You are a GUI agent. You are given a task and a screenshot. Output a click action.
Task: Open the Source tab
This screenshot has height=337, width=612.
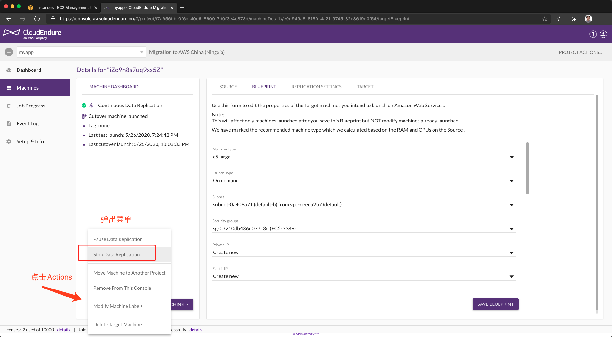pos(228,87)
